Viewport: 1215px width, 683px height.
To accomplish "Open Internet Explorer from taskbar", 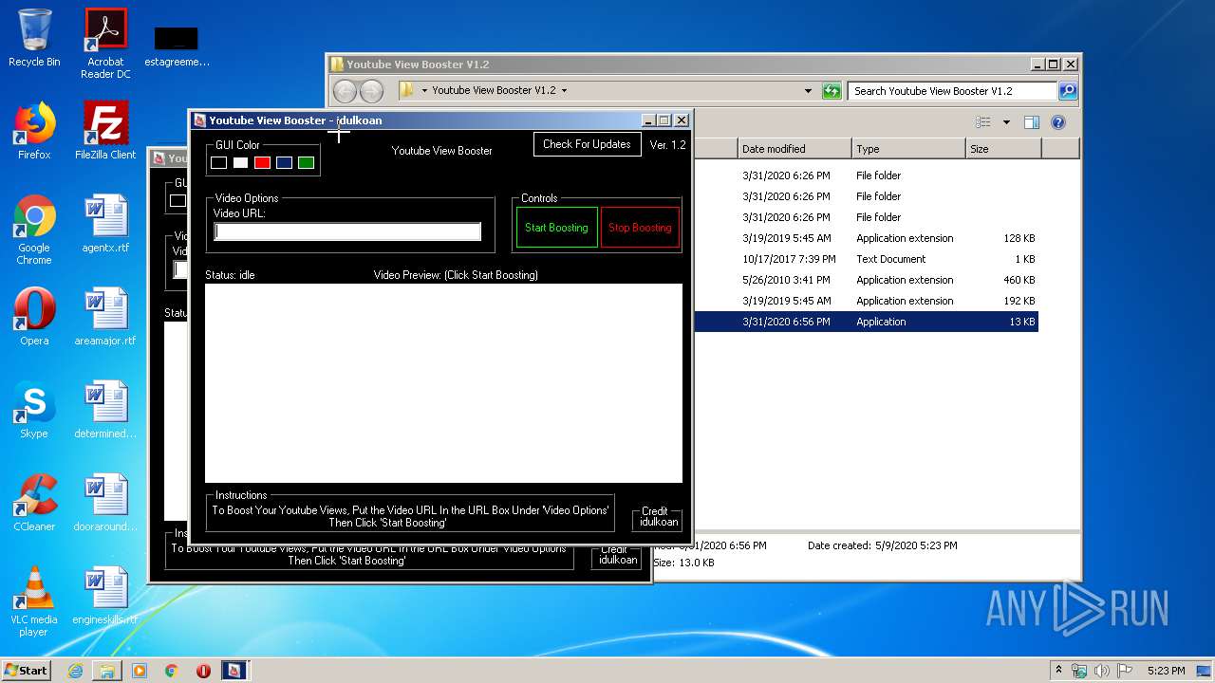I will point(75,671).
